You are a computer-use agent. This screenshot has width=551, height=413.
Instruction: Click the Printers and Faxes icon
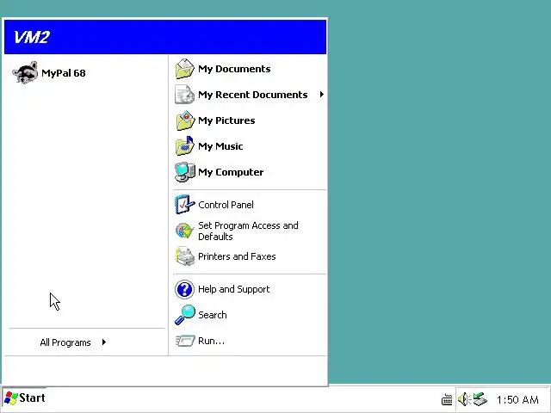tap(185, 256)
